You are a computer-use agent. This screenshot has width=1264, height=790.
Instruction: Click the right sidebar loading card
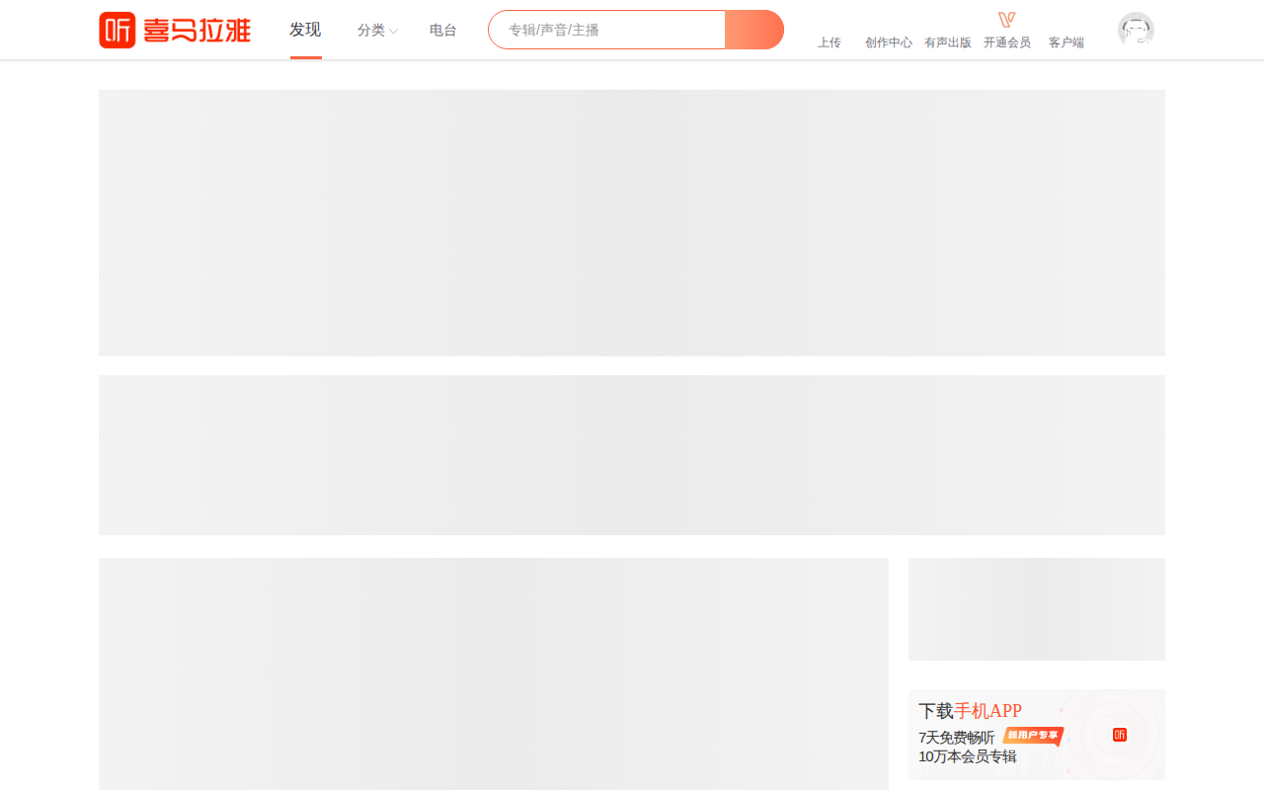[x=1037, y=609]
